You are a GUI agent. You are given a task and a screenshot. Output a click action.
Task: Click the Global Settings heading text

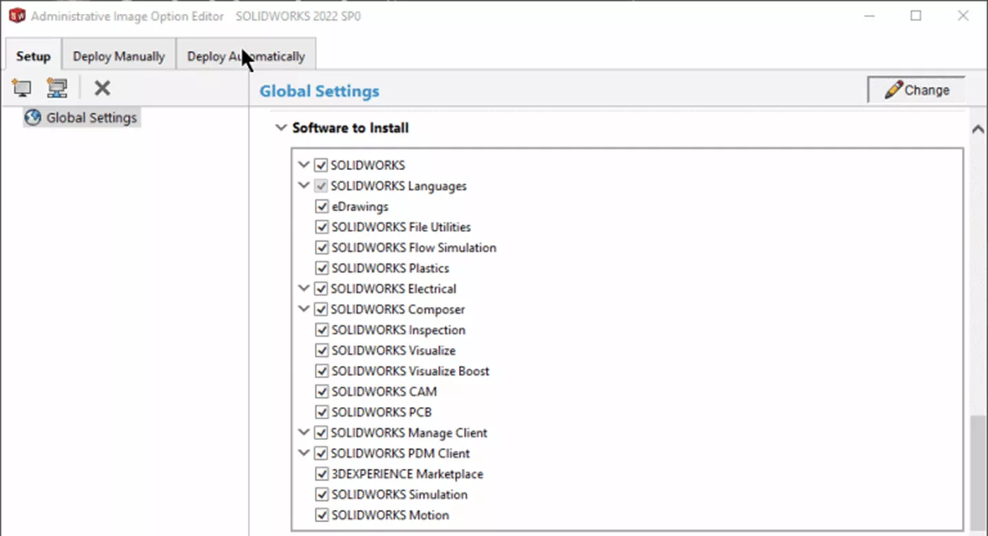click(319, 91)
